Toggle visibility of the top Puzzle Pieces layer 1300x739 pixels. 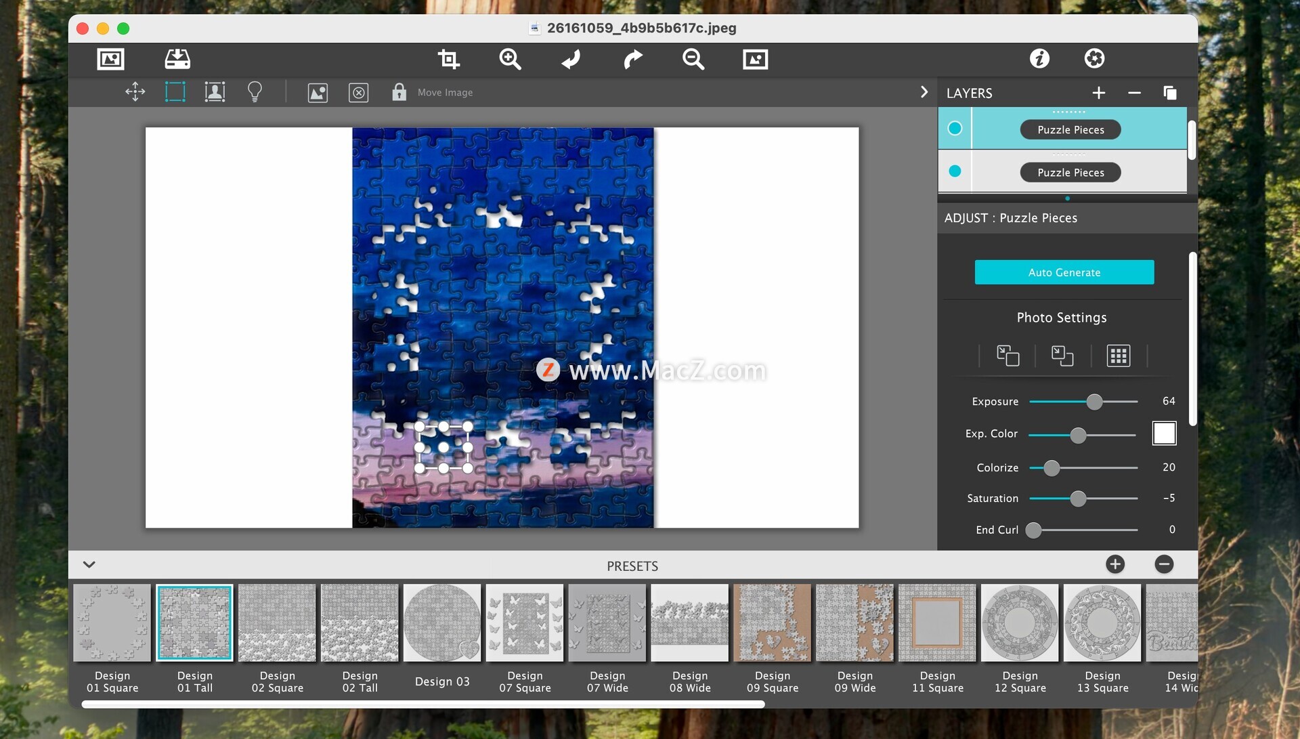(955, 128)
